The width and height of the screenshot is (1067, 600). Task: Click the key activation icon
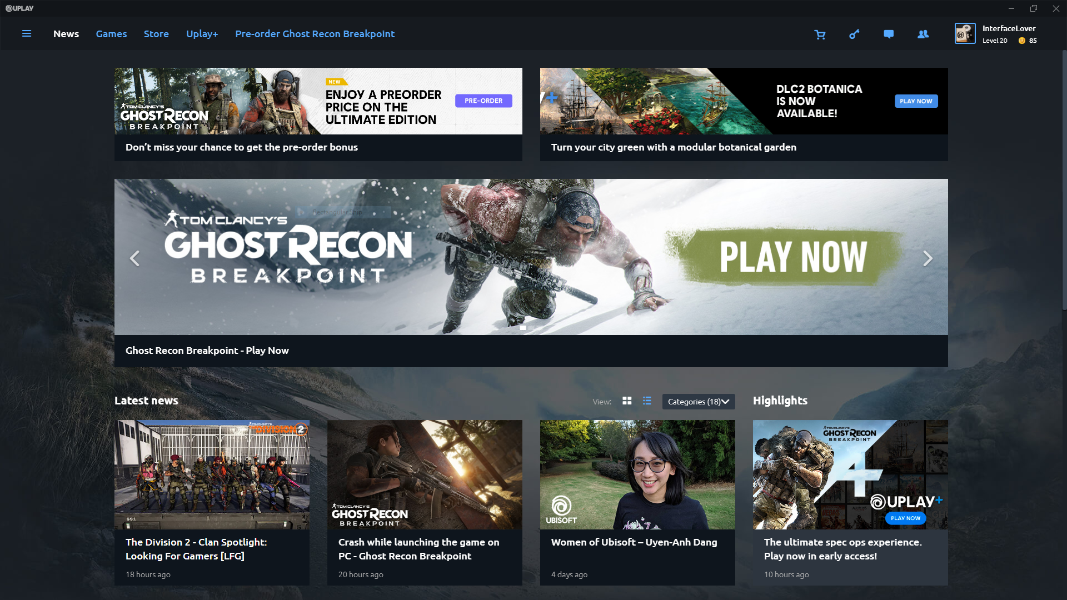[854, 34]
